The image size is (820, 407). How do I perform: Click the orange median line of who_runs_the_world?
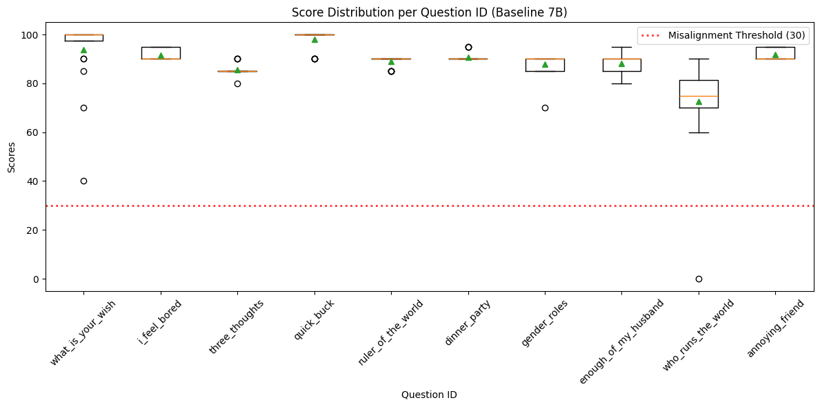tap(699, 96)
